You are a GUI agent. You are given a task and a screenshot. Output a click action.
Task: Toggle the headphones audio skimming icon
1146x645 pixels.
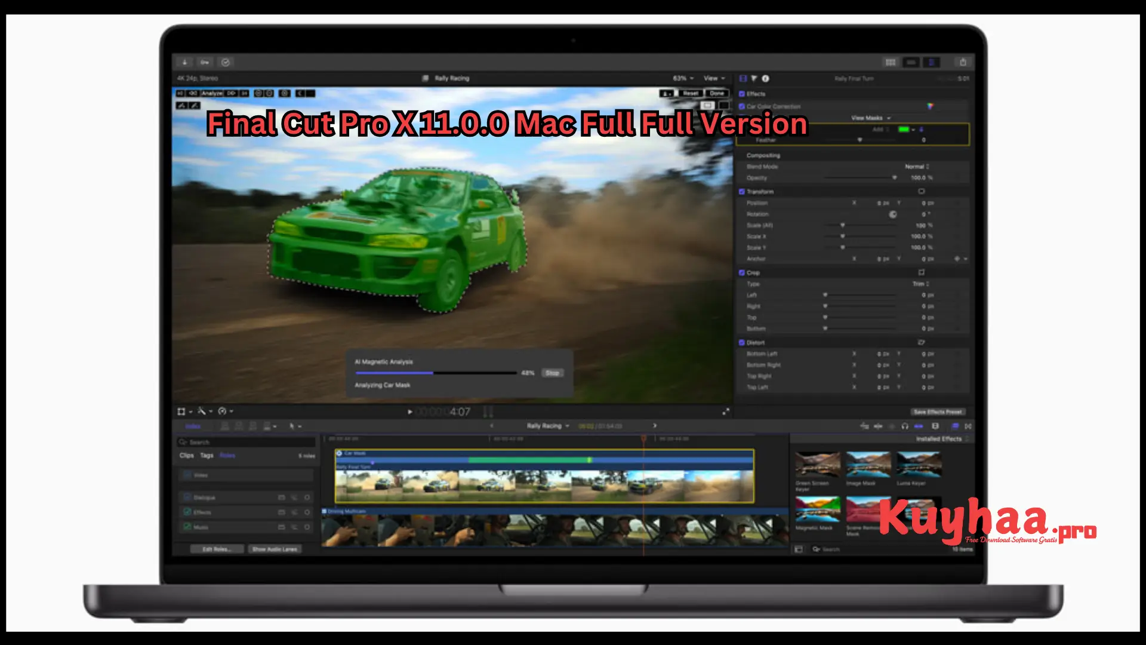coord(905,426)
